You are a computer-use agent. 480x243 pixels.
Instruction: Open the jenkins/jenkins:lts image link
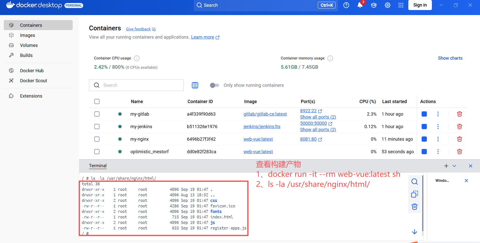[x=262, y=127]
